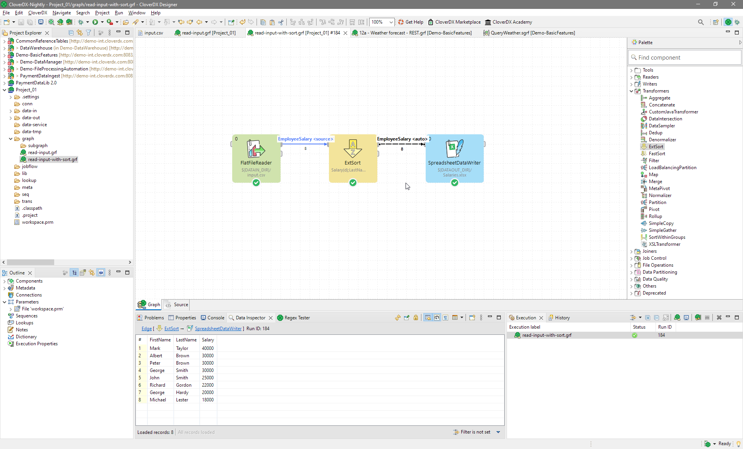
Task: Click the ExtSort component icon on canvas
Action: (x=353, y=149)
